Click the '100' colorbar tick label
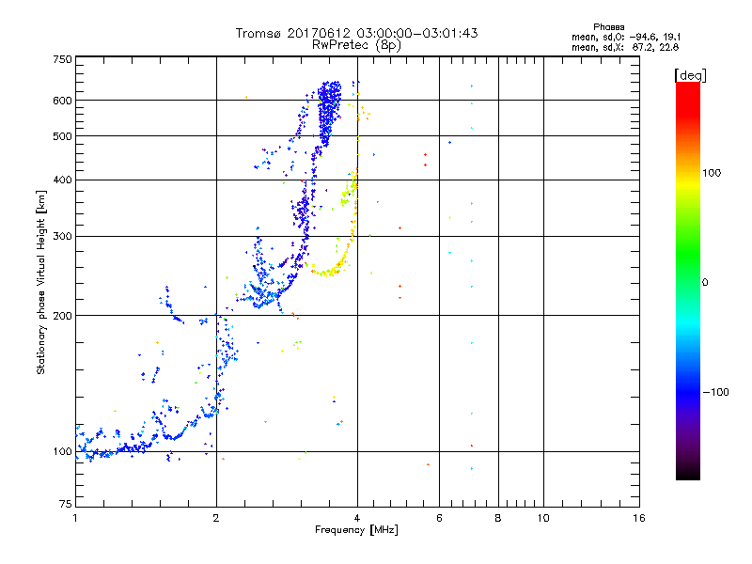The height and width of the screenshot is (564, 752). click(712, 173)
